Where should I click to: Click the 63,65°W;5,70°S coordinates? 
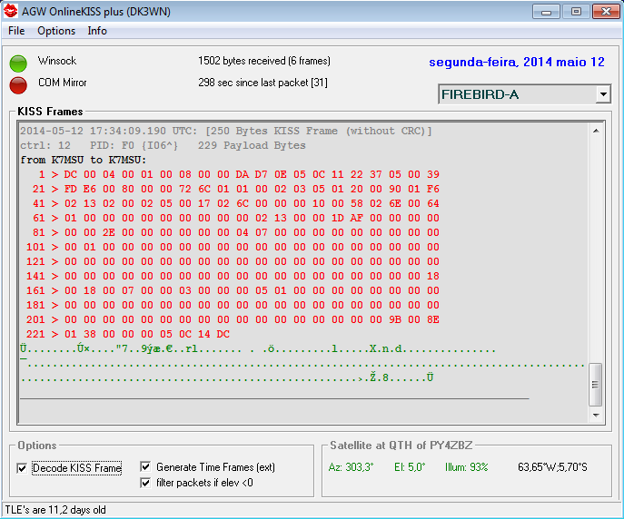[552, 467]
